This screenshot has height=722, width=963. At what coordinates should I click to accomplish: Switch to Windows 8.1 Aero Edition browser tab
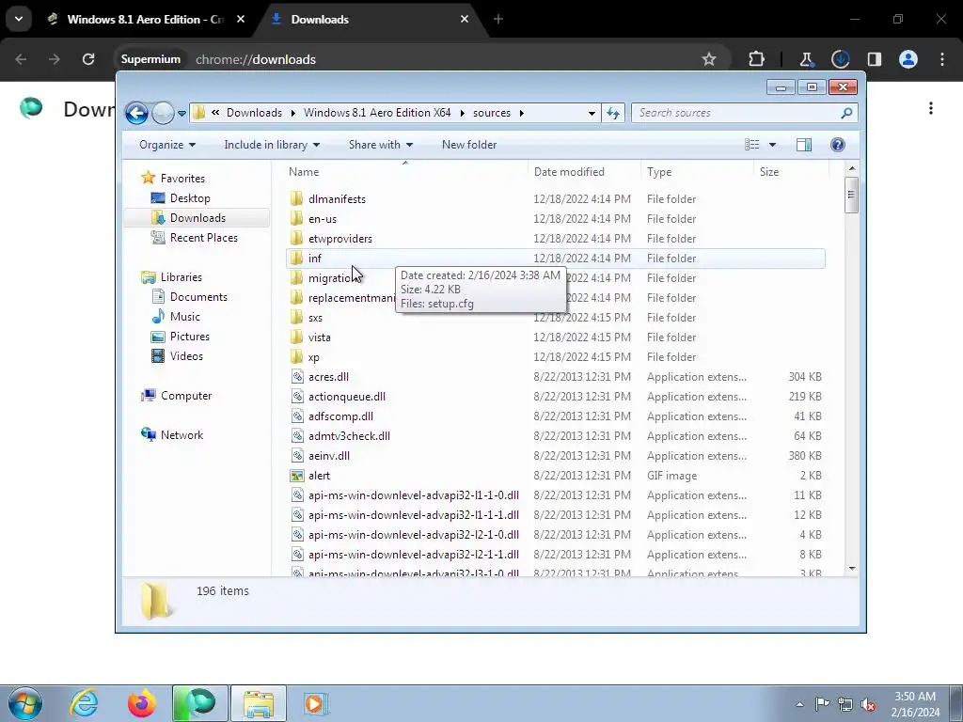(145, 20)
